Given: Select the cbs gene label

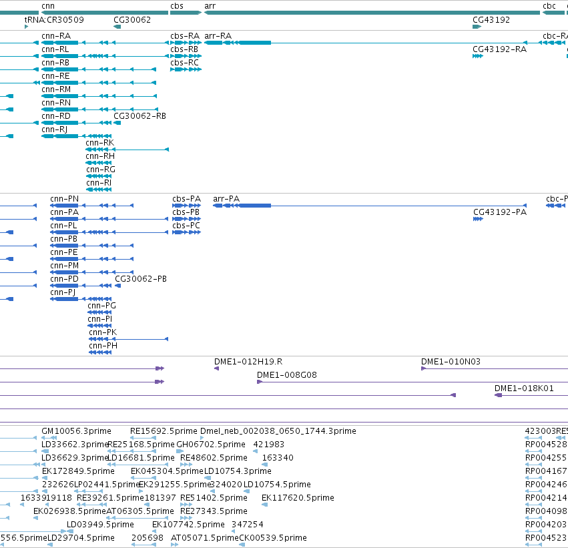Looking at the screenshot, I should [x=177, y=6].
